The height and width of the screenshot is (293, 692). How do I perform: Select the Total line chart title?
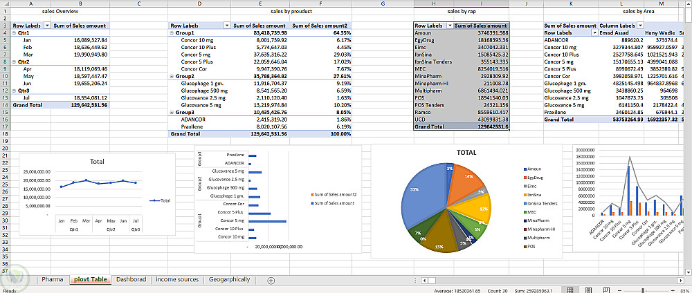(97, 161)
